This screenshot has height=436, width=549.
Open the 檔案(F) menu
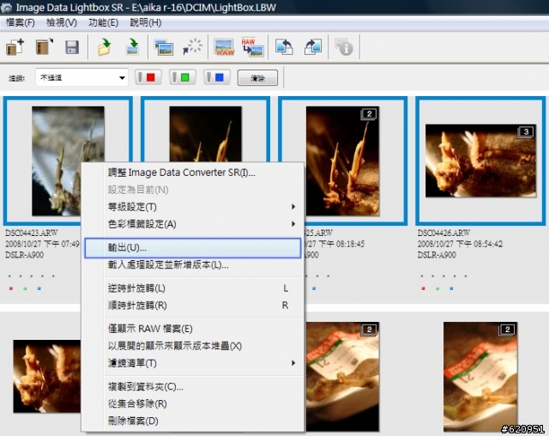(21, 21)
